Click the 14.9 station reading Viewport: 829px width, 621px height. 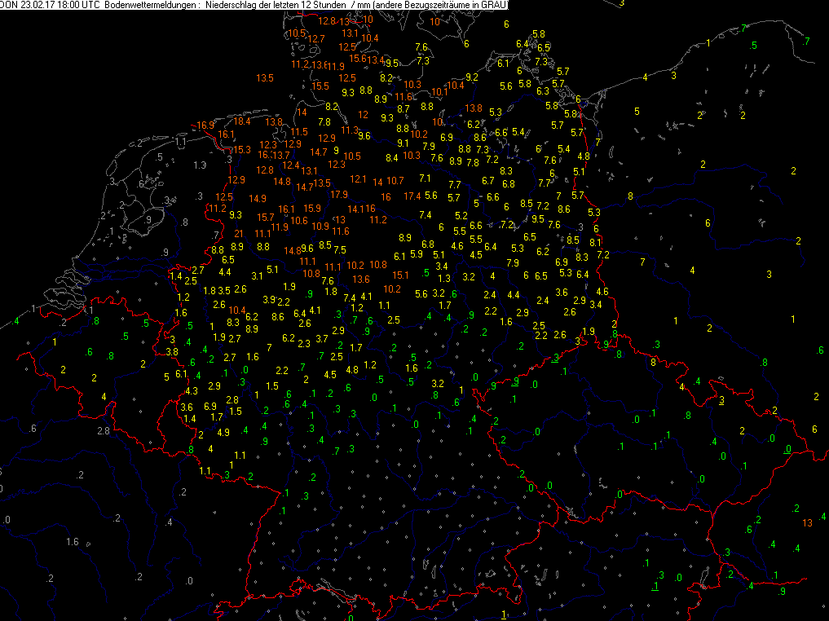point(258,198)
